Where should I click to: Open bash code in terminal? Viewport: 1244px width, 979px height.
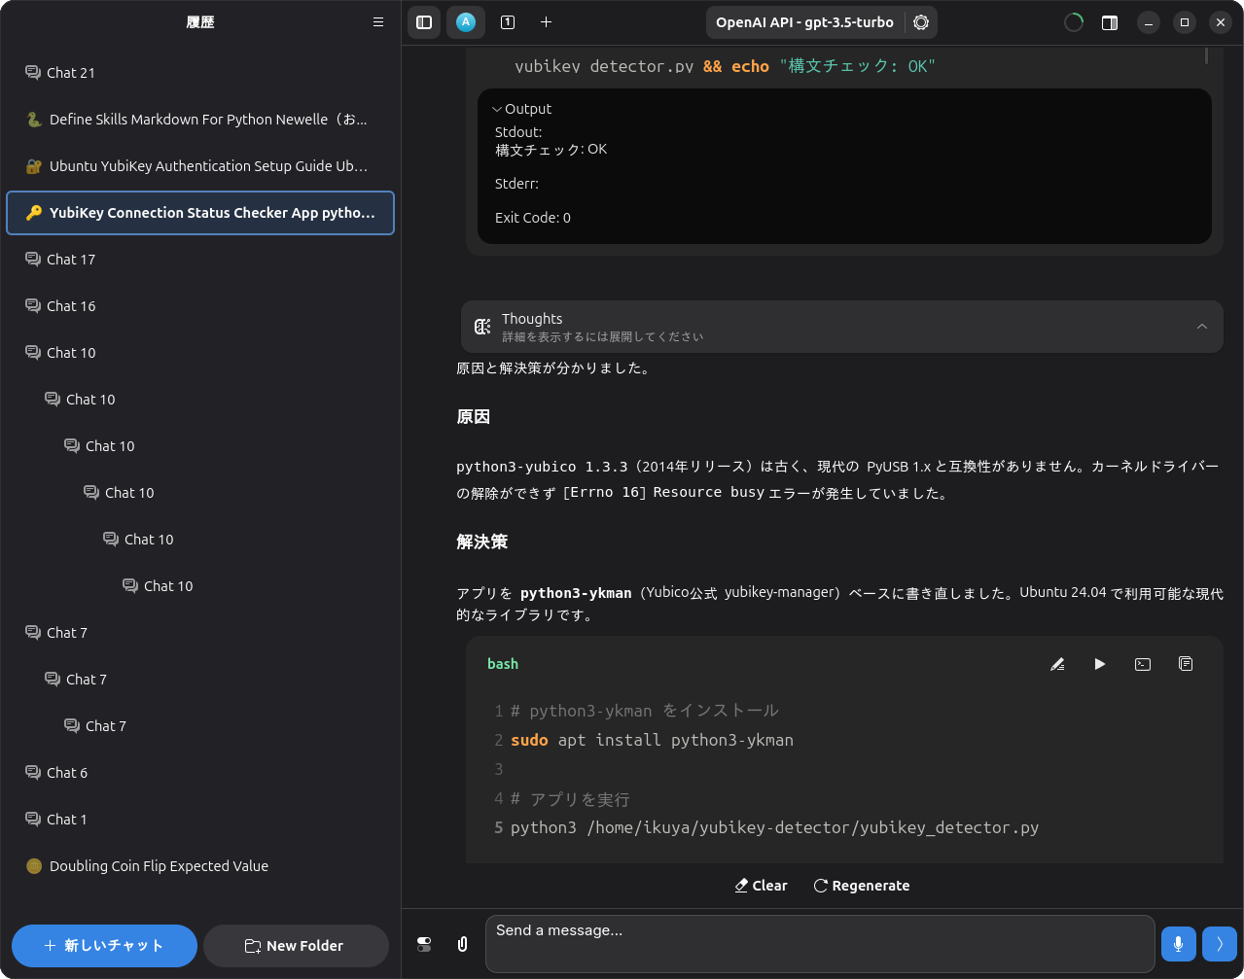point(1143,664)
